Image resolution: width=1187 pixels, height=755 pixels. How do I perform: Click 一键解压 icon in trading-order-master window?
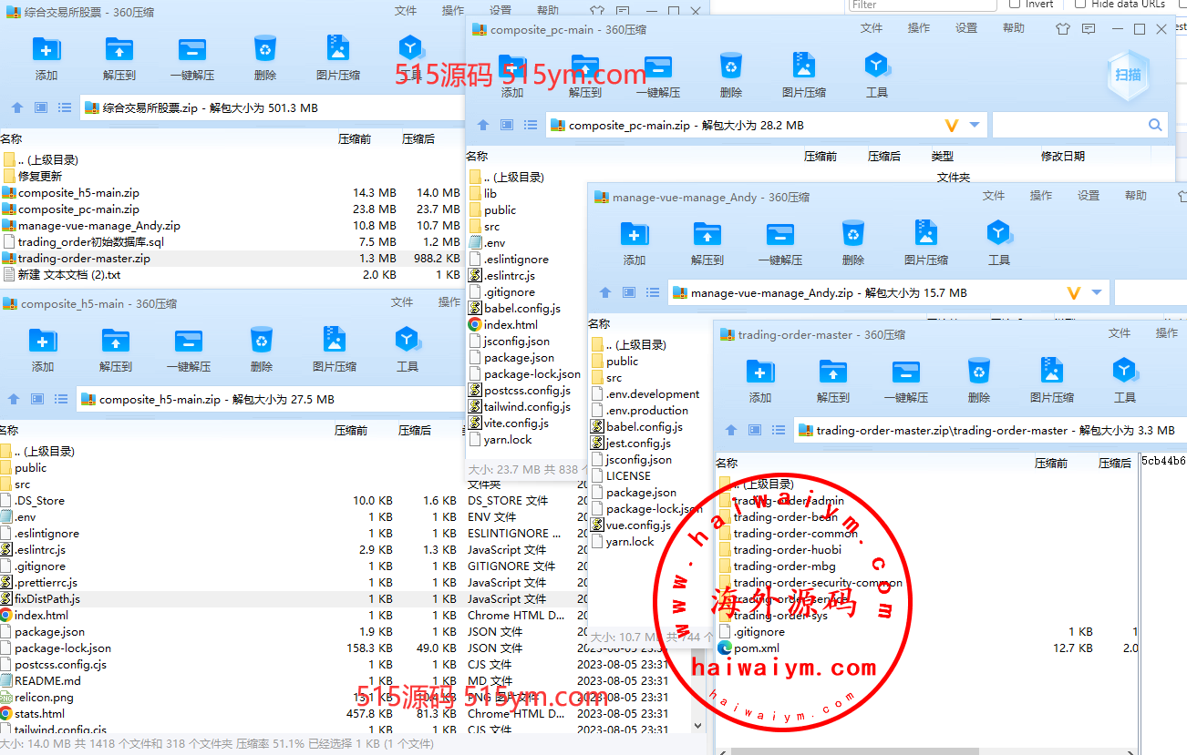pyautogui.click(x=906, y=373)
